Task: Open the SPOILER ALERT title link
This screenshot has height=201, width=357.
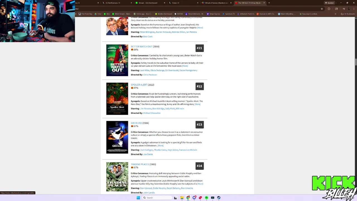Action: coord(139,85)
